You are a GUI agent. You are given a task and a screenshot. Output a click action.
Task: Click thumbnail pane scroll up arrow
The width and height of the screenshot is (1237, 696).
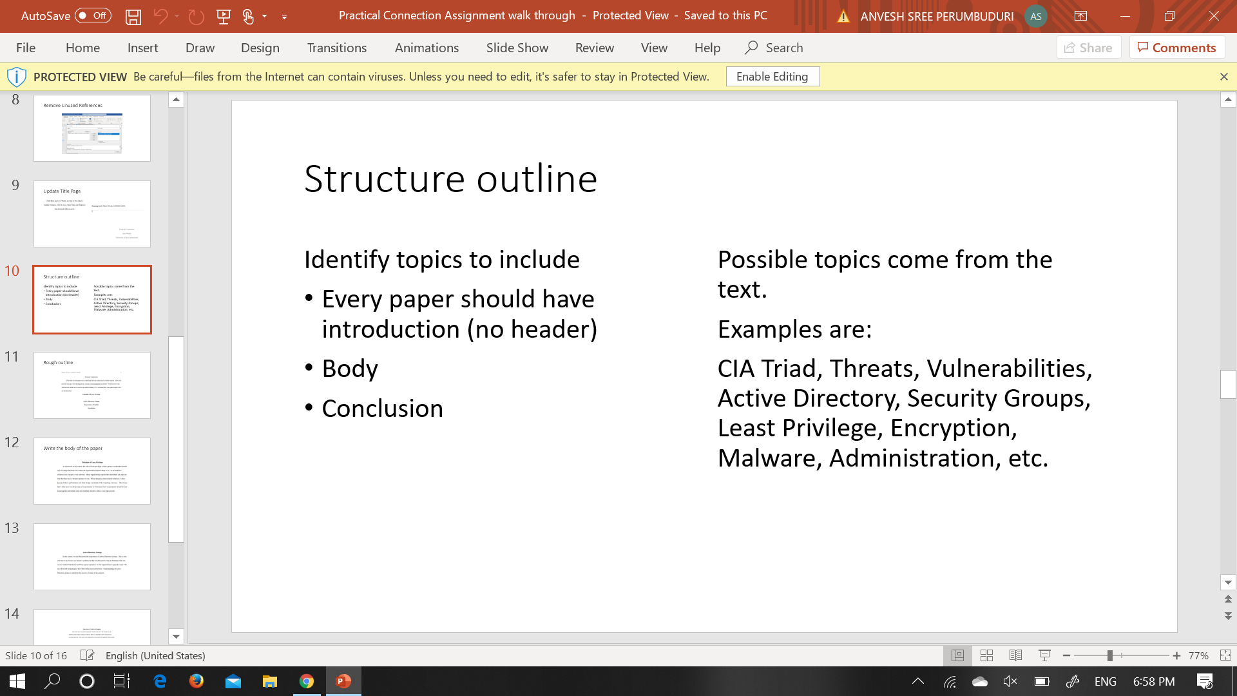pyautogui.click(x=176, y=99)
